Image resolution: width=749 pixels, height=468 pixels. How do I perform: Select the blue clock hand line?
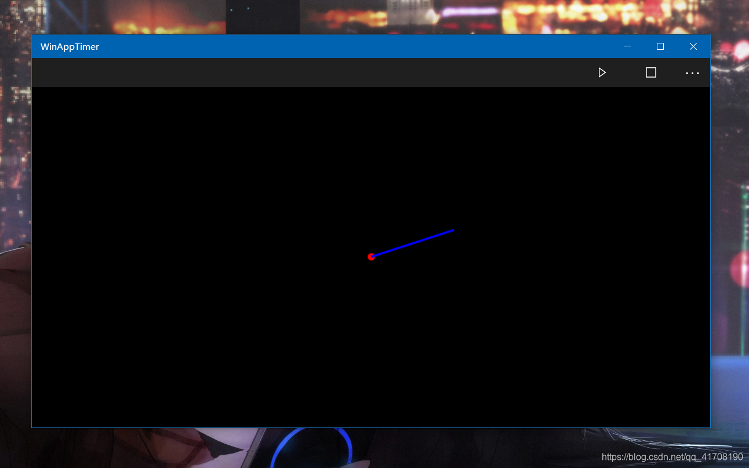pos(413,243)
